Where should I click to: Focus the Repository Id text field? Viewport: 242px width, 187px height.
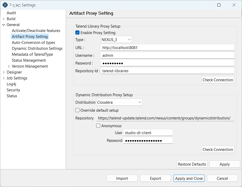pyautogui.click(x=167, y=71)
